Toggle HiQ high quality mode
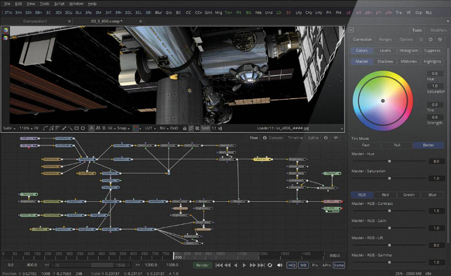 291,265
